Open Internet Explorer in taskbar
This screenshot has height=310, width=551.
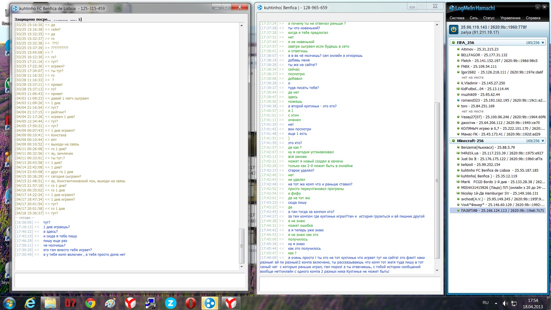tap(30, 303)
